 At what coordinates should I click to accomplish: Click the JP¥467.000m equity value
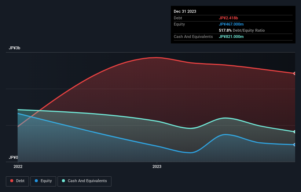tap(231, 24)
